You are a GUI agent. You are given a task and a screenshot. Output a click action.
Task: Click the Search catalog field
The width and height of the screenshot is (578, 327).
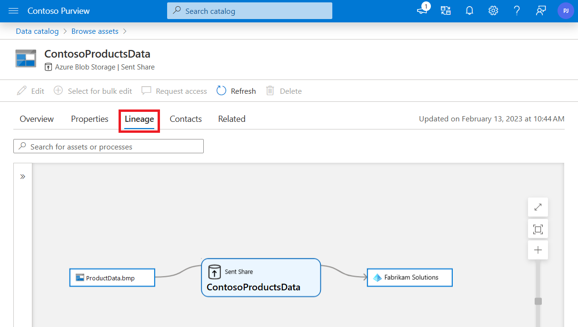tap(249, 10)
